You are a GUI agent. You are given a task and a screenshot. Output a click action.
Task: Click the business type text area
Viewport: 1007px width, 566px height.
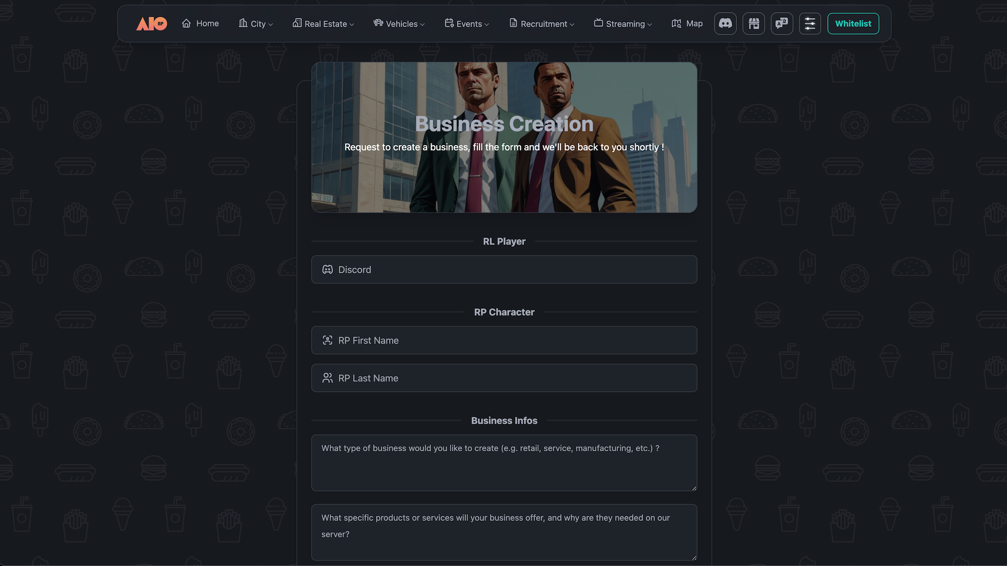pos(504,463)
